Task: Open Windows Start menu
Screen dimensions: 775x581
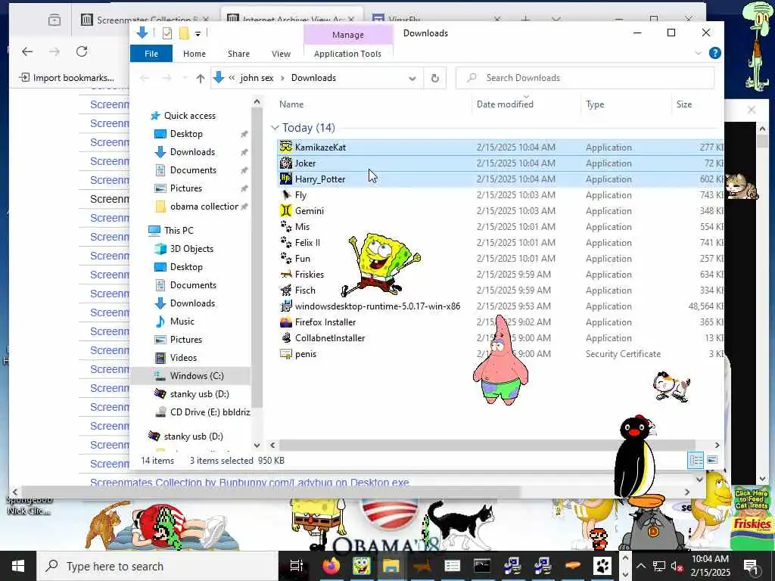Action: tap(18, 566)
